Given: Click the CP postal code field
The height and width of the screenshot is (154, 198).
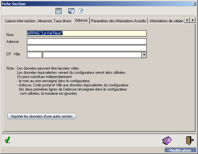Looking at the screenshot, I should (34, 55).
